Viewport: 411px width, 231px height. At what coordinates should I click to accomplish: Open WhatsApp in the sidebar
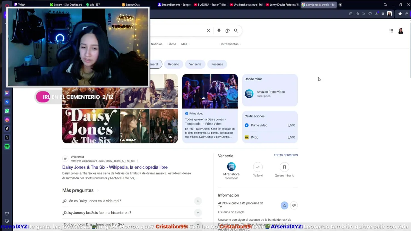click(x=7, y=111)
